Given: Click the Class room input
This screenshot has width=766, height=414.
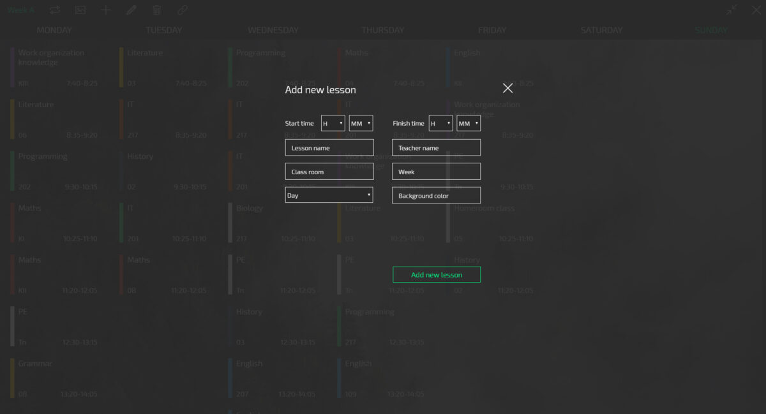Looking at the screenshot, I should (x=329, y=172).
